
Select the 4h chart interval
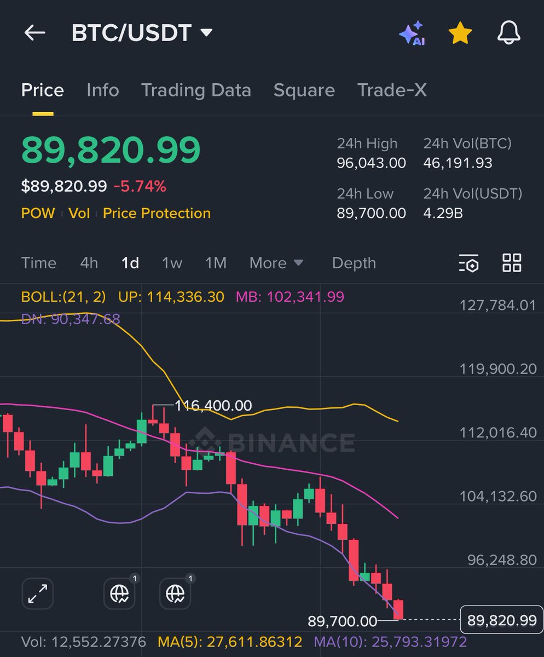pyautogui.click(x=89, y=263)
